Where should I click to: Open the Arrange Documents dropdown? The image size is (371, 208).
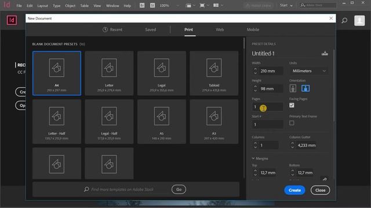pos(218,5)
